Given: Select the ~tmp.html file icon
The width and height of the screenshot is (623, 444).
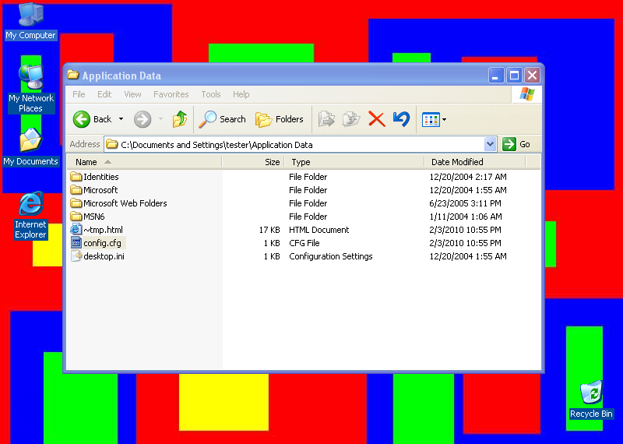Looking at the screenshot, I should [x=76, y=229].
